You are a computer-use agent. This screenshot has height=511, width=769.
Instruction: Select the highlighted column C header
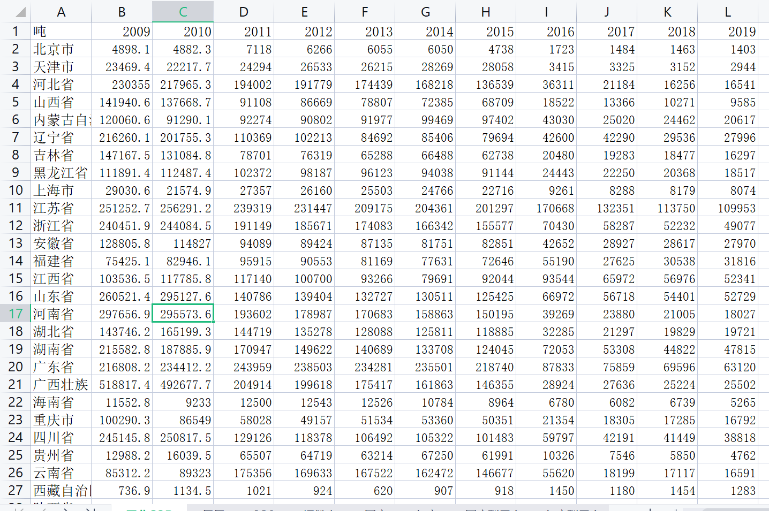coord(183,12)
